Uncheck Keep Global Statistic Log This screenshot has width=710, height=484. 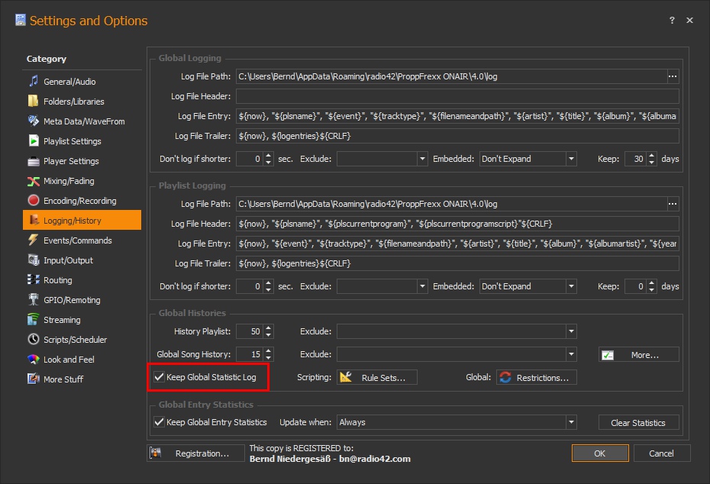tap(160, 377)
